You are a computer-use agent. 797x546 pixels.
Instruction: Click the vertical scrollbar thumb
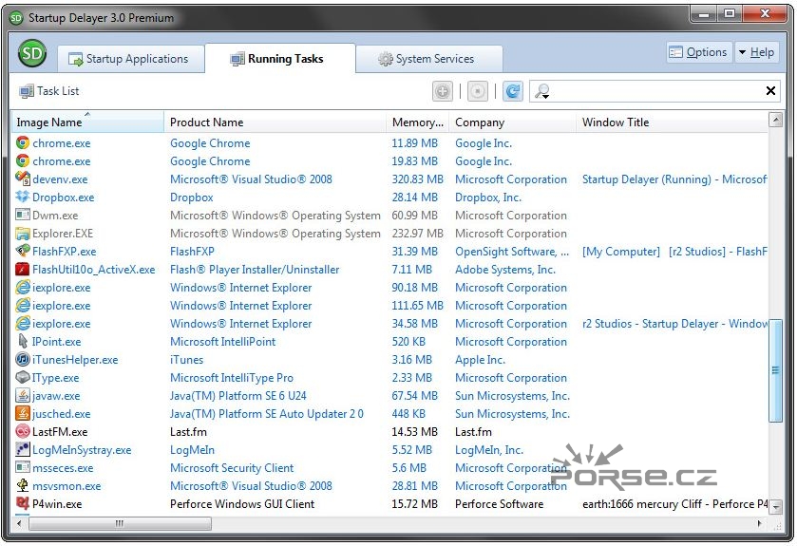775,370
